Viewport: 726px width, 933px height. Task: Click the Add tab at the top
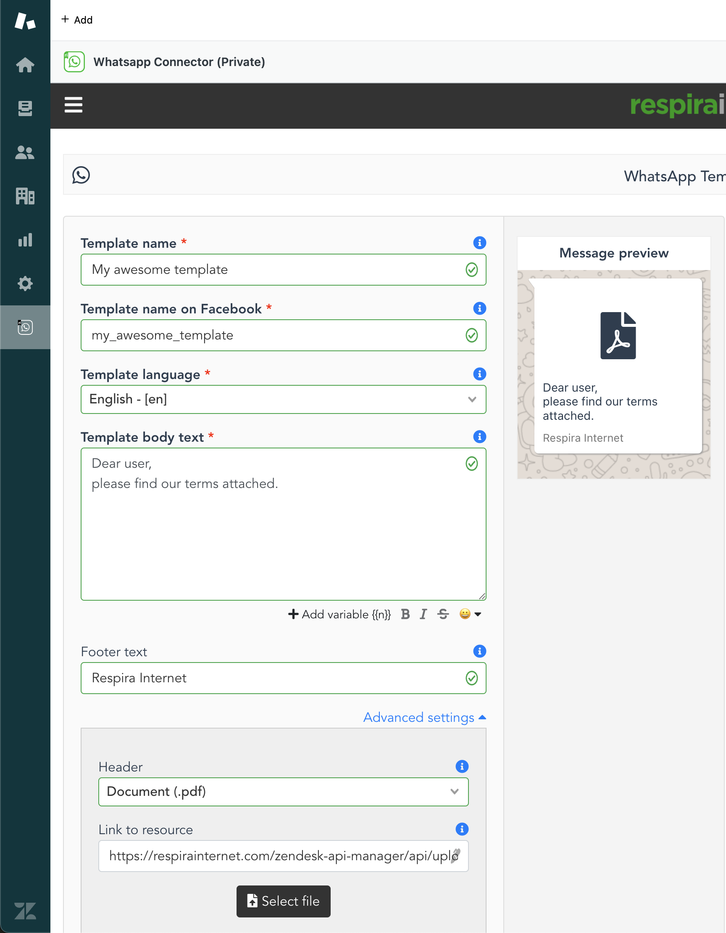pos(77,20)
